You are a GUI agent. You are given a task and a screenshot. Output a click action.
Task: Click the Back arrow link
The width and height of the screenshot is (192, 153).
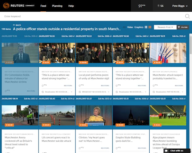pyautogui.click(x=17, y=25)
